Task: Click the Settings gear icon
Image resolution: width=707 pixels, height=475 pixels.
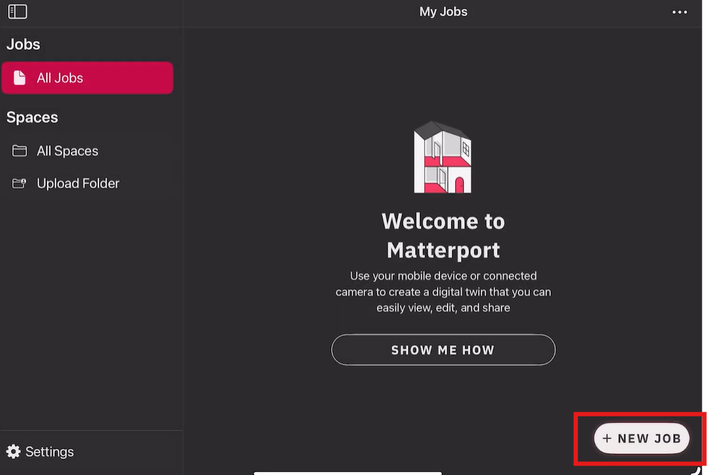Action: (x=13, y=451)
